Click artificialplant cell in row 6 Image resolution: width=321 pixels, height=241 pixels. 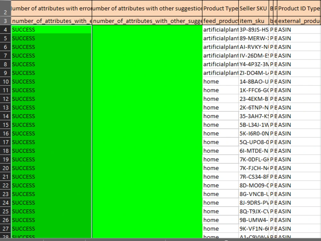pyautogui.click(x=221, y=47)
